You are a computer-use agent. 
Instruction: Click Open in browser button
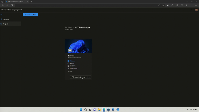pos(79,77)
